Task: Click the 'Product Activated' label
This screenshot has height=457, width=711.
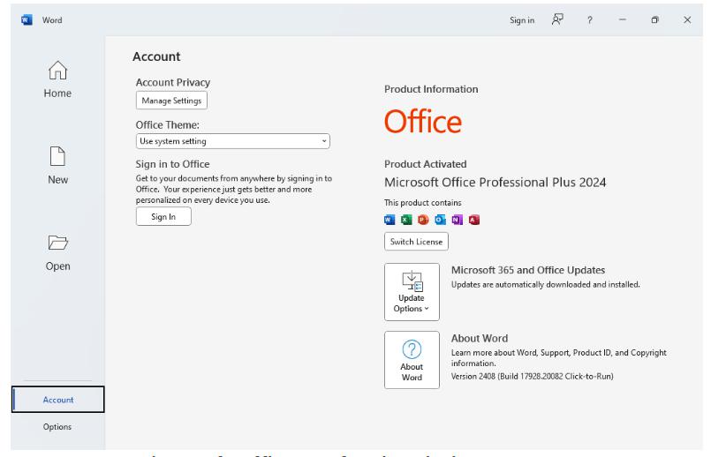Action: pos(426,164)
